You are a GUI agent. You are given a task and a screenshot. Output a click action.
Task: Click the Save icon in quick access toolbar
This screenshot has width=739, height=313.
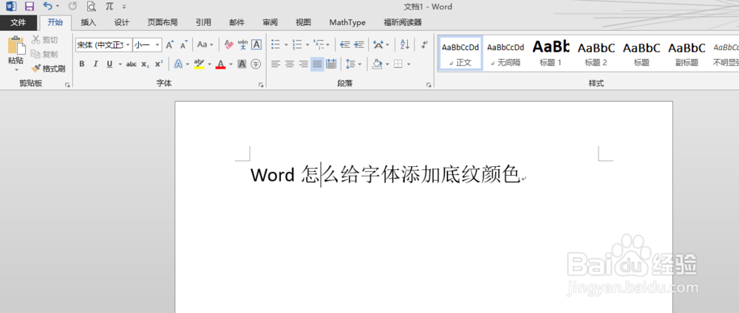pos(30,6)
